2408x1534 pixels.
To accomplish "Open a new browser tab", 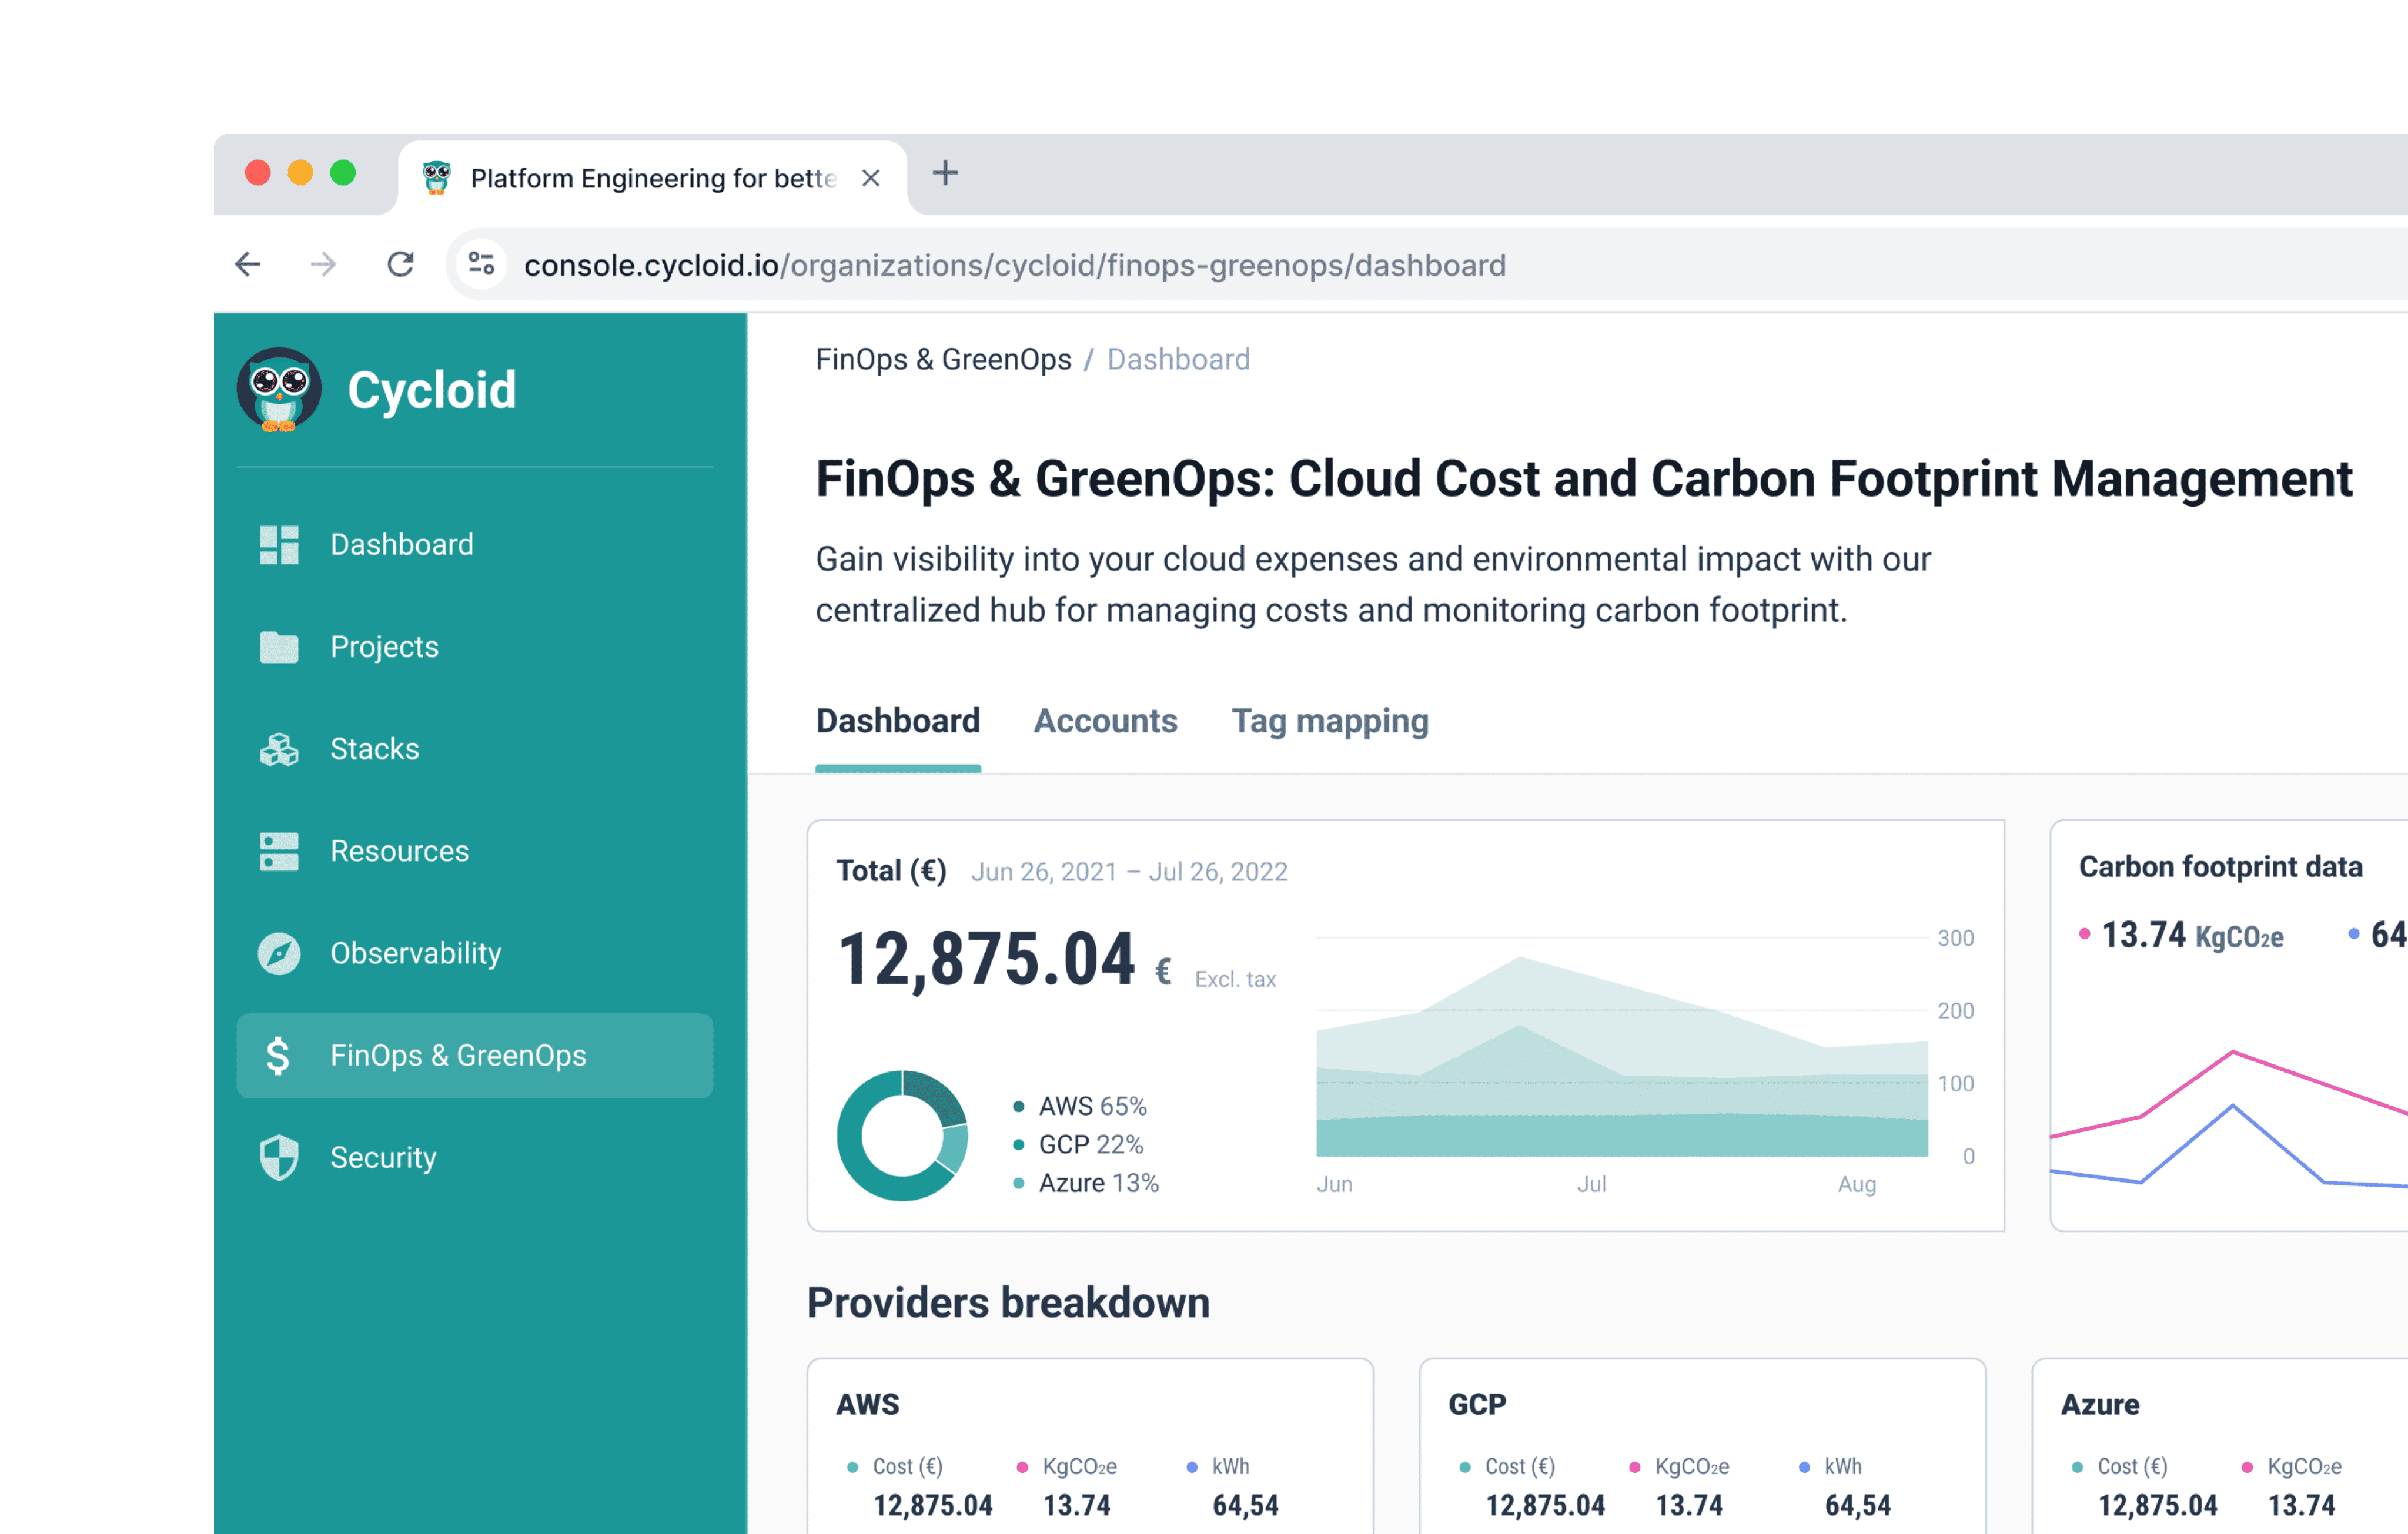I will pos(945,173).
